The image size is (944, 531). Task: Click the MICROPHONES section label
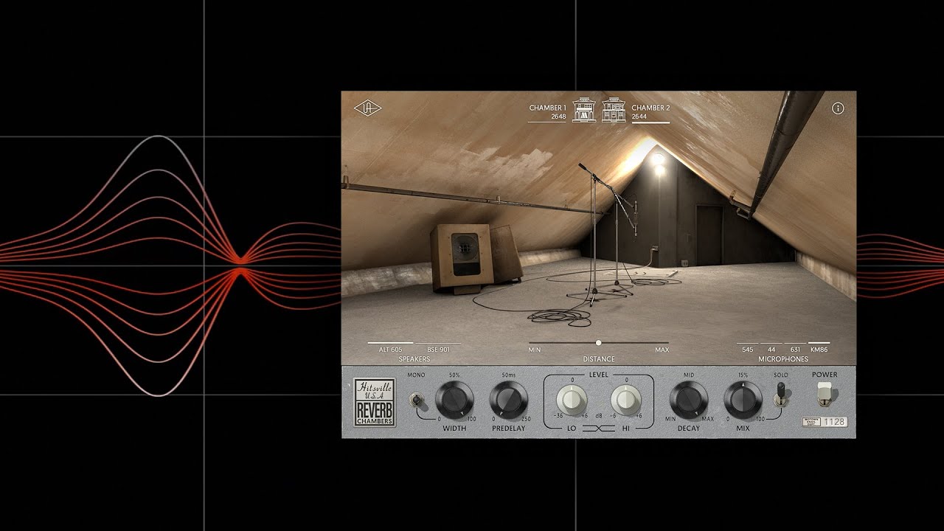(x=783, y=359)
